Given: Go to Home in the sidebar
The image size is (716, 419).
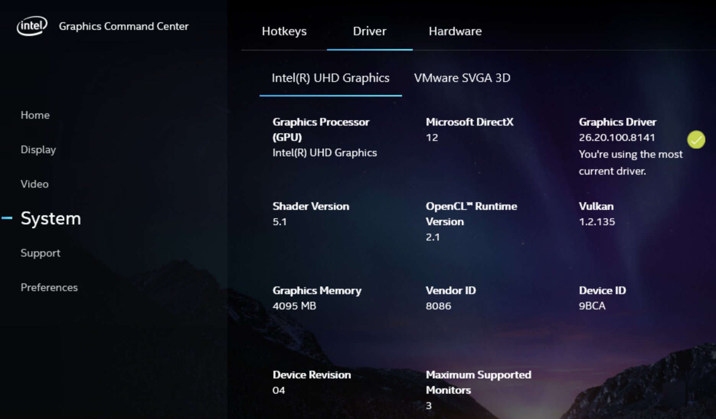Looking at the screenshot, I should pyautogui.click(x=35, y=115).
